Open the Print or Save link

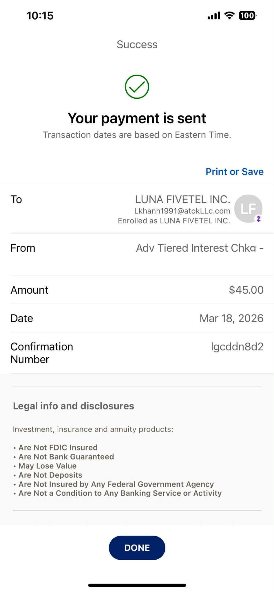coord(234,172)
